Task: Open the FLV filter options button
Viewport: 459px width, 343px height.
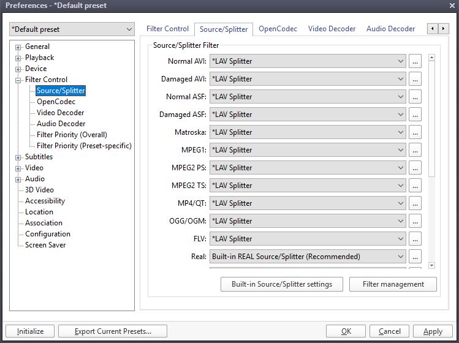Action: (415, 239)
